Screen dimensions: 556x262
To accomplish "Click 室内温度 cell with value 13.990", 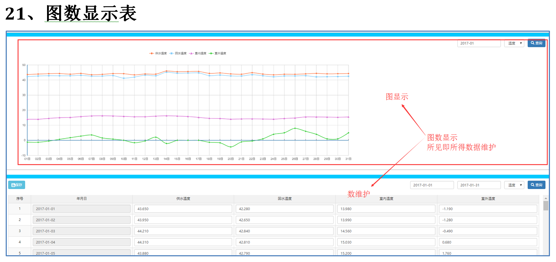I will (x=386, y=220).
